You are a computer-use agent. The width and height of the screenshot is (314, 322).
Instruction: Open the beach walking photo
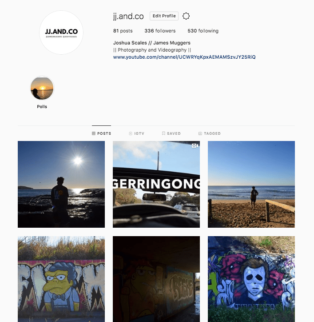pyautogui.click(x=251, y=184)
